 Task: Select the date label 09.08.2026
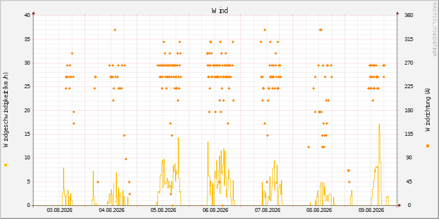click(371, 210)
